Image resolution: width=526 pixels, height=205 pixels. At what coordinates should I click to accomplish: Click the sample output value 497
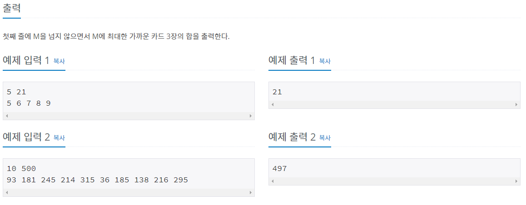(279, 168)
